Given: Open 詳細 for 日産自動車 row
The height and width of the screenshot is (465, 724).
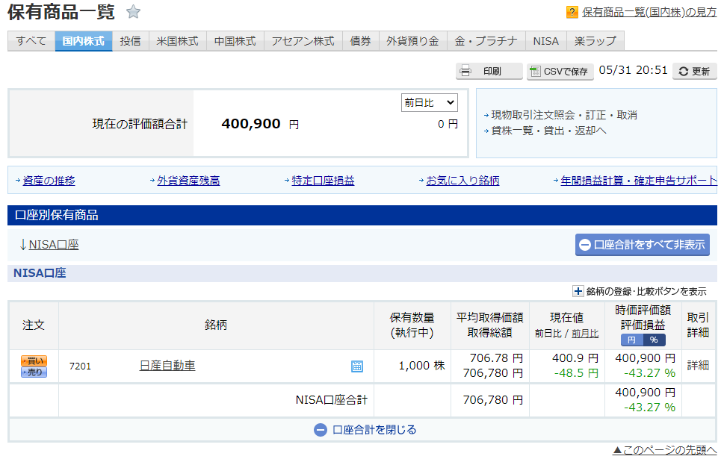Looking at the screenshot, I should click(x=698, y=366).
